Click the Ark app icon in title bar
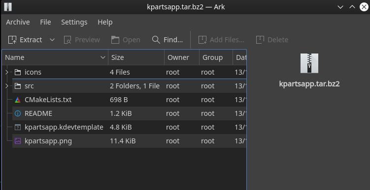Viewport: 370px width, 190px height. (8, 7)
